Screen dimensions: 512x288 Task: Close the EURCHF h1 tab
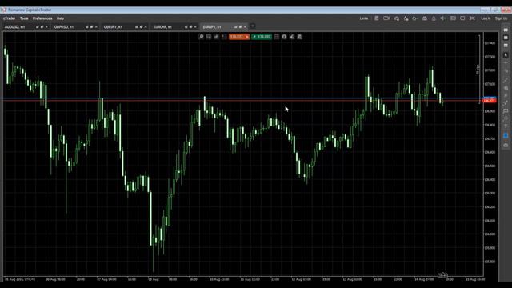(x=195, y=26)
